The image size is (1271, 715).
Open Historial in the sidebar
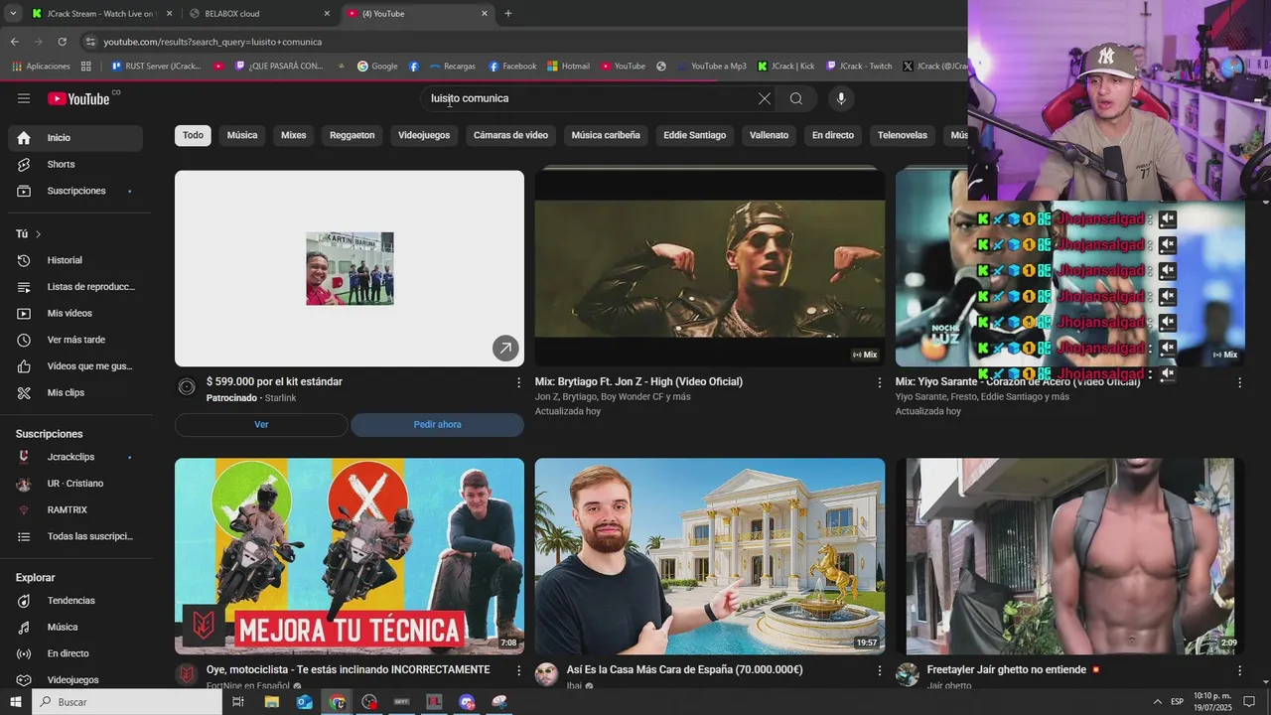click(75, 260)
